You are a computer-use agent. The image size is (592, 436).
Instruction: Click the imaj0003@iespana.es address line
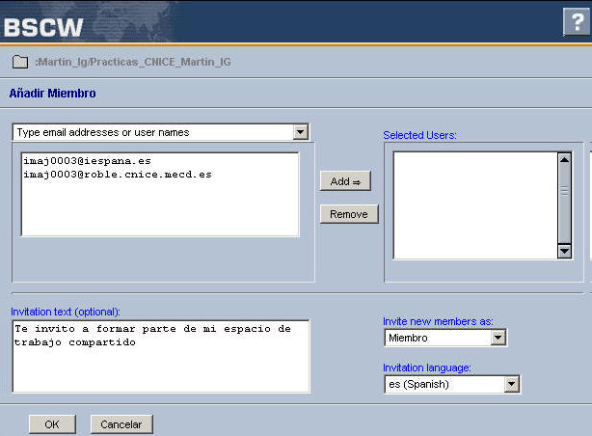[87, 161]
